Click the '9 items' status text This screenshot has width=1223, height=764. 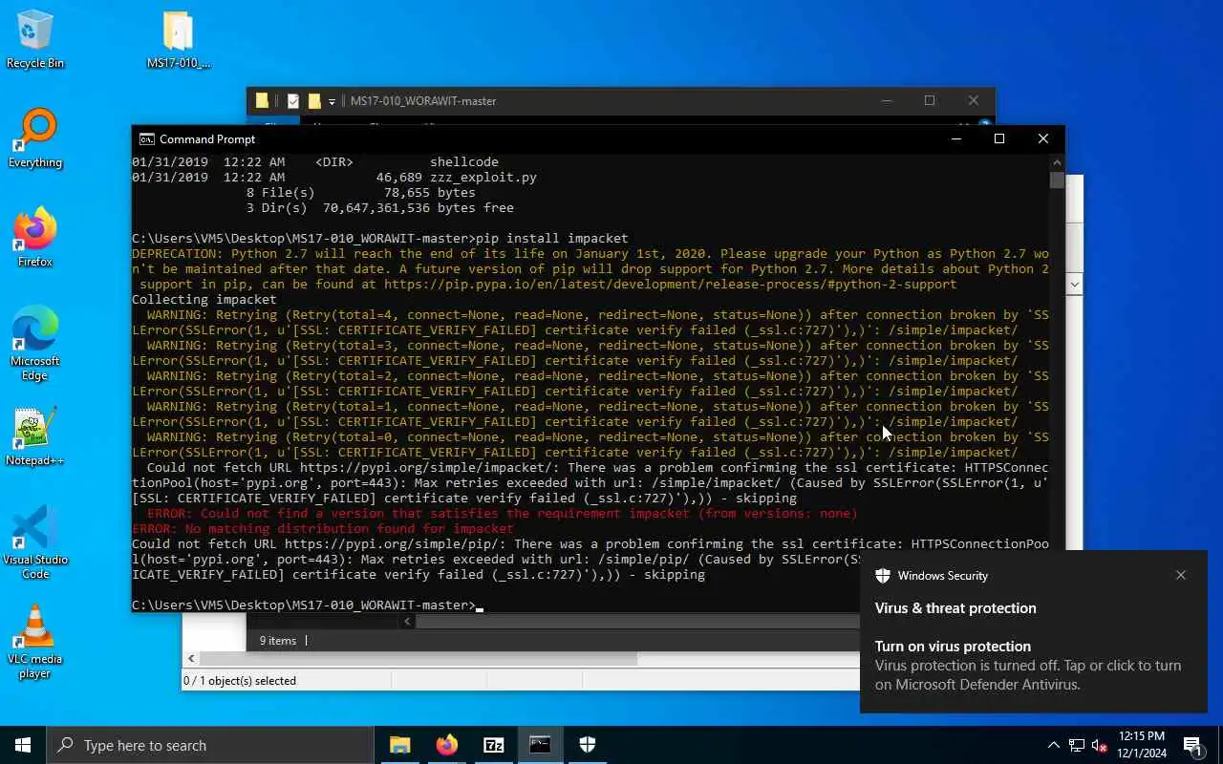(x=278, y=641)
